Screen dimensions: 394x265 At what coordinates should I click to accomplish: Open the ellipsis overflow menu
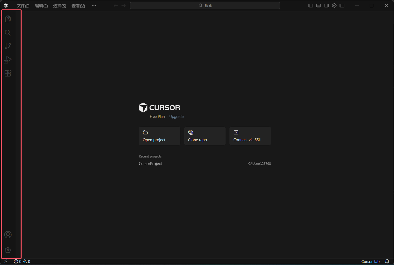(x=94, y=5)
